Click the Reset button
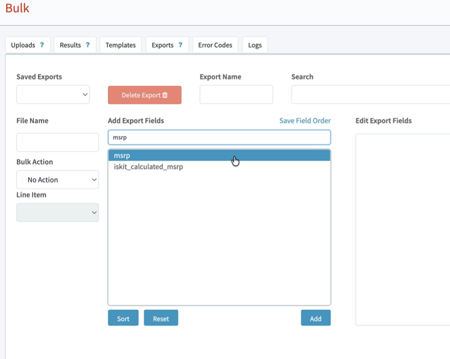 point(161,318)
